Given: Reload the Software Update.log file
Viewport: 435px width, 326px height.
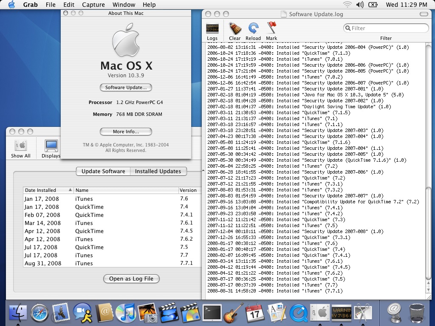Looking at the screenshot, I should (x=253, y=31).
